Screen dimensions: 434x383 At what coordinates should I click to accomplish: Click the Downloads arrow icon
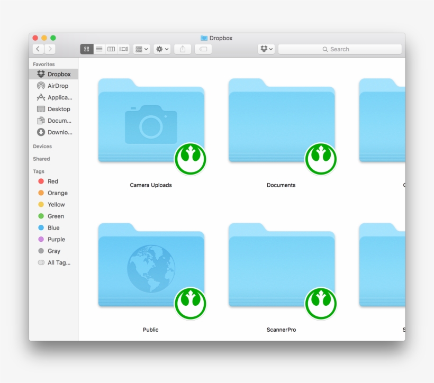[41, 132]
